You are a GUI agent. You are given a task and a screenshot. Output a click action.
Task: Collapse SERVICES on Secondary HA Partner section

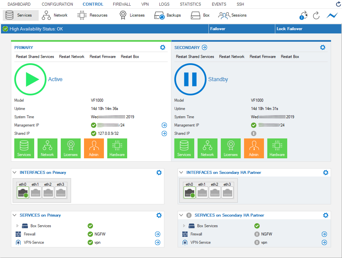coord(181,215)
